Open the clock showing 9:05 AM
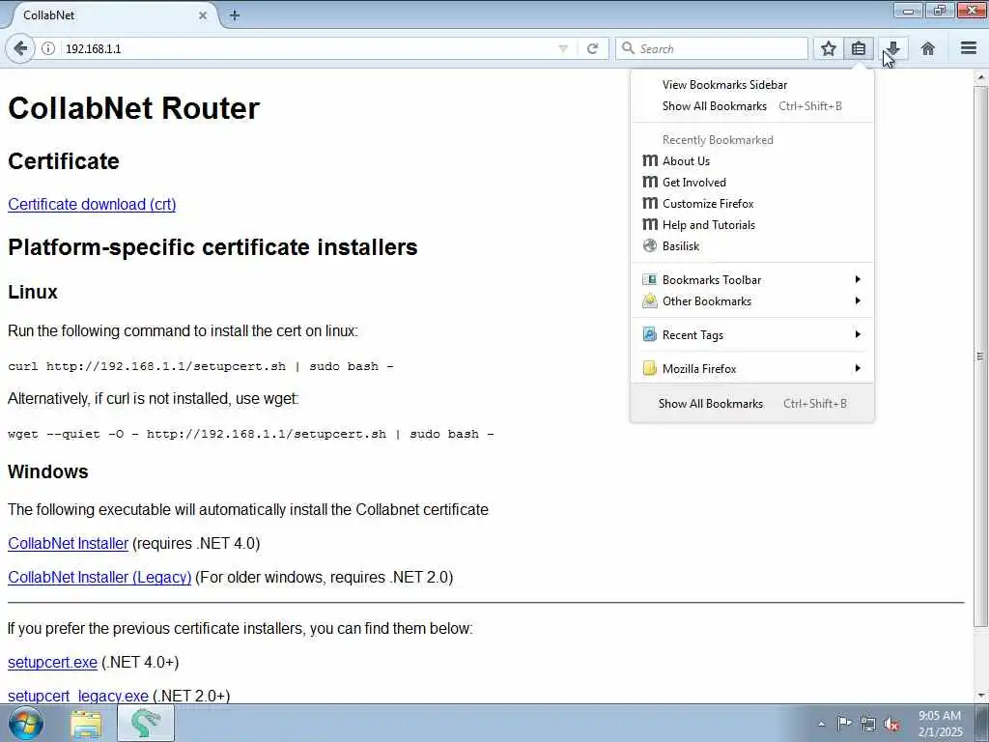The width and height of the screenshot is (989, 742). point(940,724)
